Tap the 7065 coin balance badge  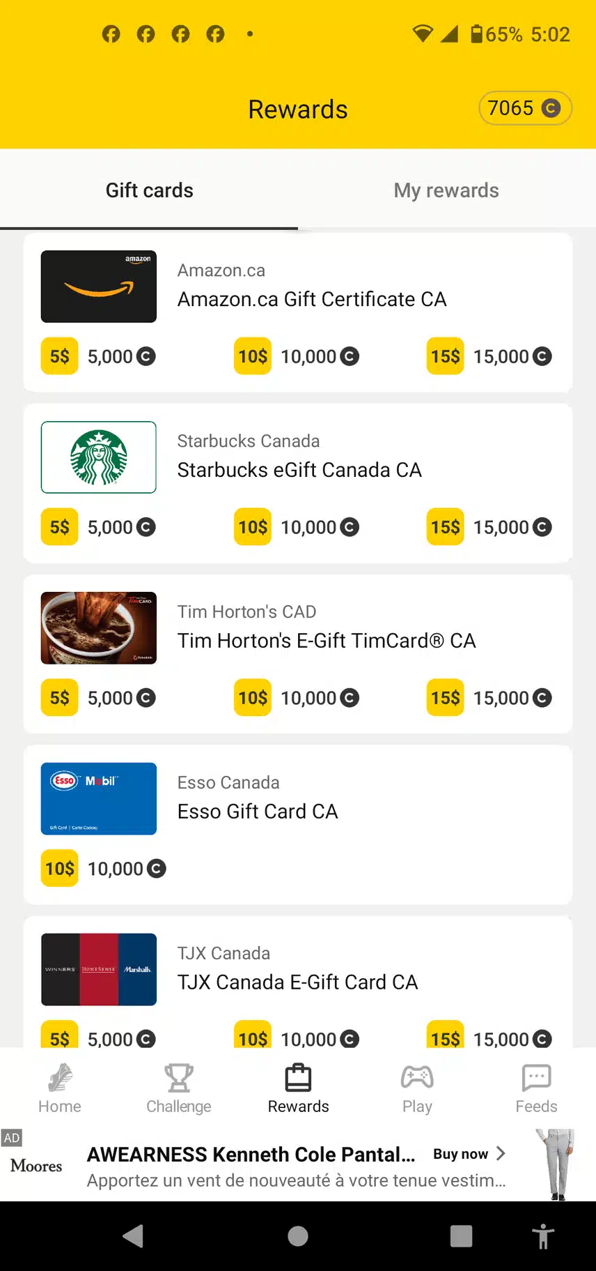525,109
